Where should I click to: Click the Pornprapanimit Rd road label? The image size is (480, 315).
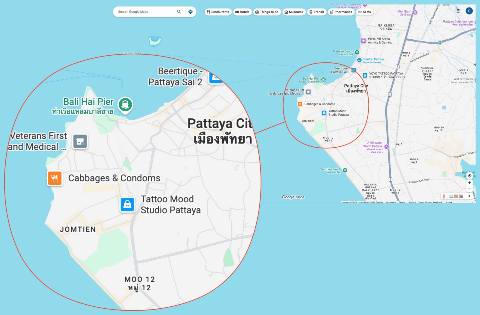419,58
